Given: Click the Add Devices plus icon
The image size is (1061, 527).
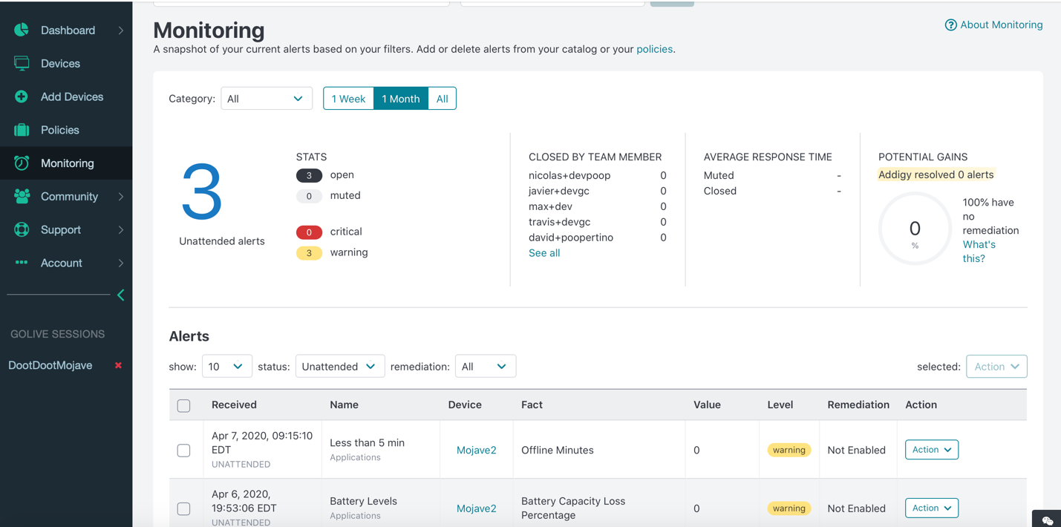Looking at the screenshot, I should click(22, 96).
